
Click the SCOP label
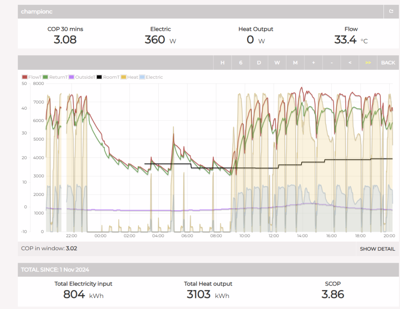point(332,284)
